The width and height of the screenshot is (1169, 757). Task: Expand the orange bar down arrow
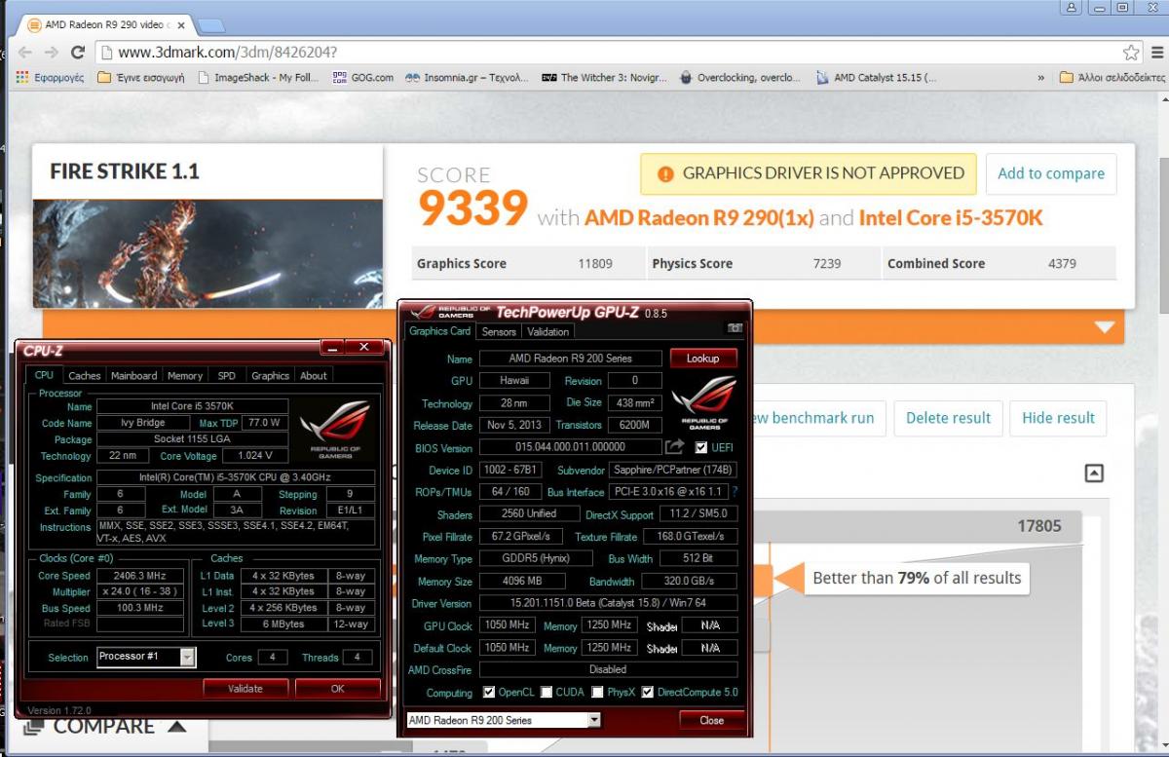1104,327
